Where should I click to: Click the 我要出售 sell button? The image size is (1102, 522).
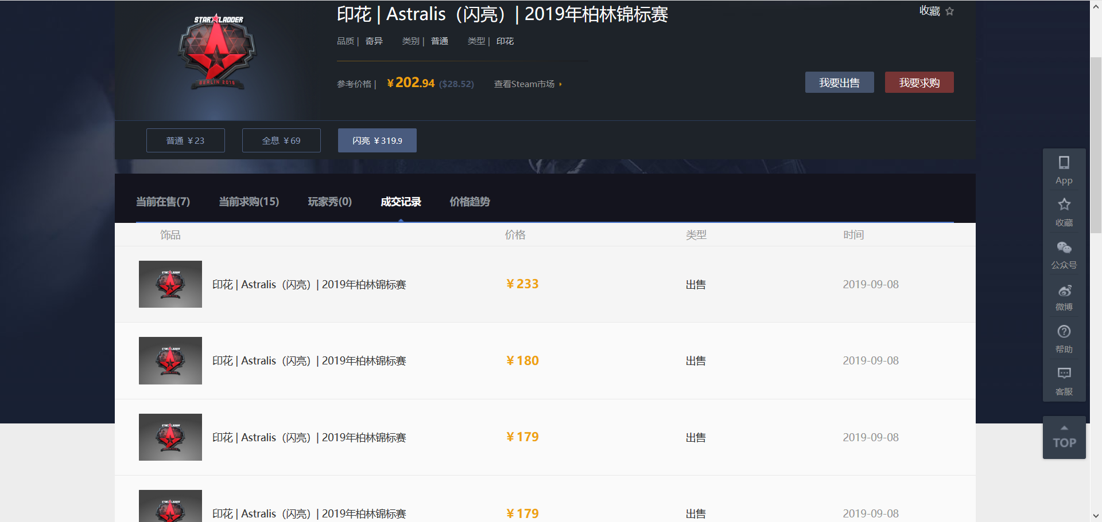(839, 83)
